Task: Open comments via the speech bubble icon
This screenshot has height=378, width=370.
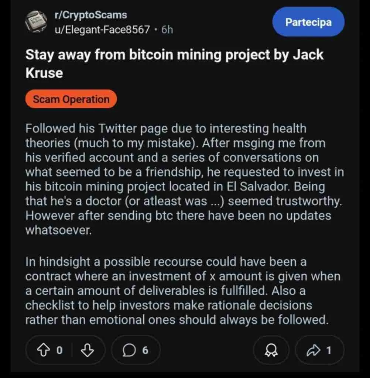Action: (128, 350)
